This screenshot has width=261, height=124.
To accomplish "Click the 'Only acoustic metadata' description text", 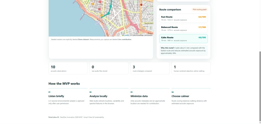I will tap(148, 102).
